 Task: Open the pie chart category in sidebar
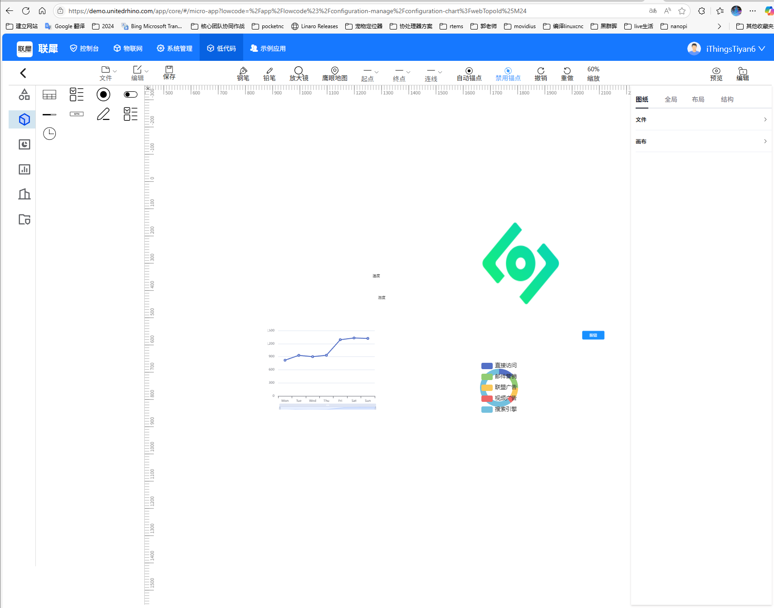[24, 144]
